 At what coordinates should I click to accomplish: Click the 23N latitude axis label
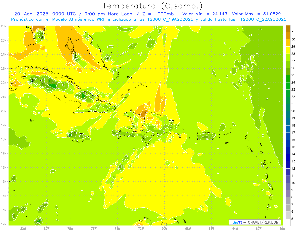click(x=3, y=68)
